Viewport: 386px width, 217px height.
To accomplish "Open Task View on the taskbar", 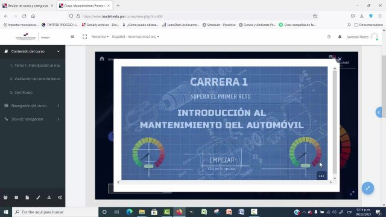I will click(116, 212).
